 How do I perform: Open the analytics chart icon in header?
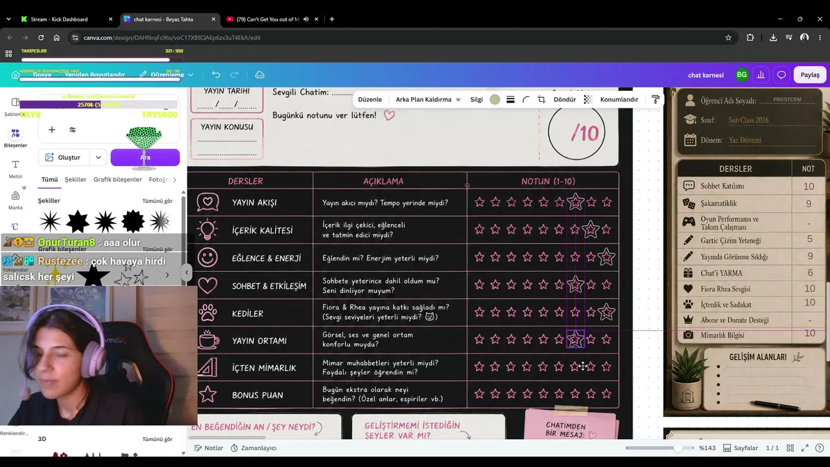761,75
